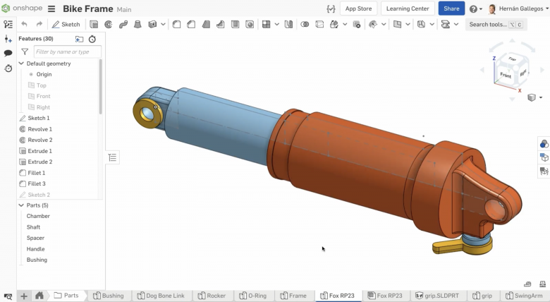Click the home icon in bottom tab bar
550x302 pixels.
pos(39,296)
